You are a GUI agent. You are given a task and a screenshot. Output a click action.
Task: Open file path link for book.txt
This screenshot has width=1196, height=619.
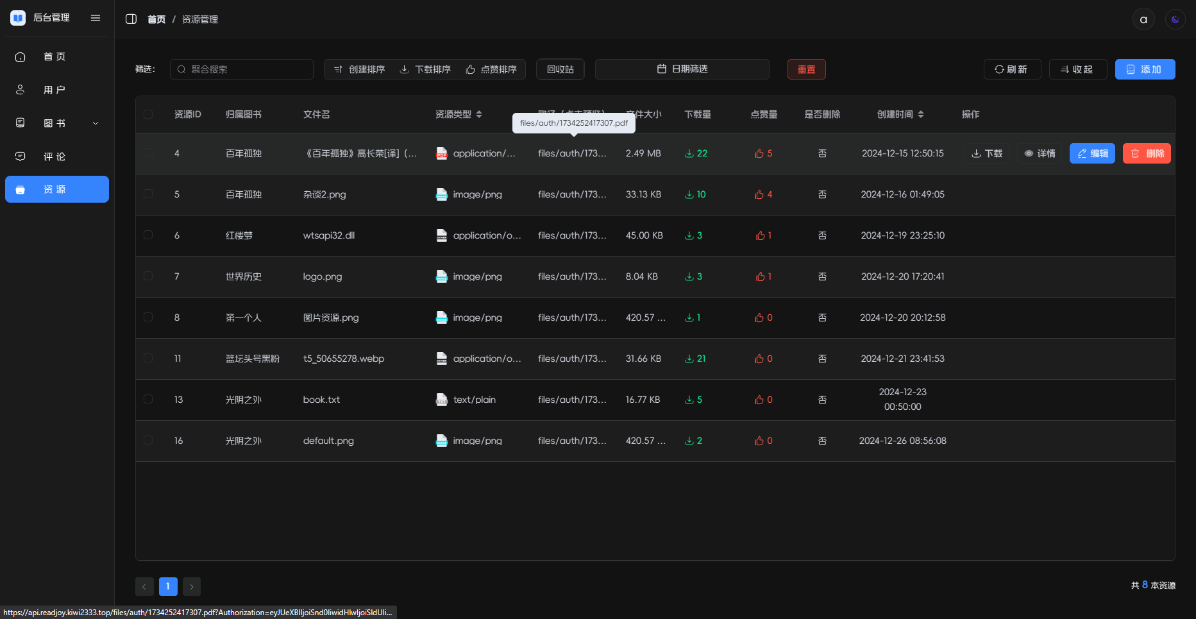click(572, 400)
